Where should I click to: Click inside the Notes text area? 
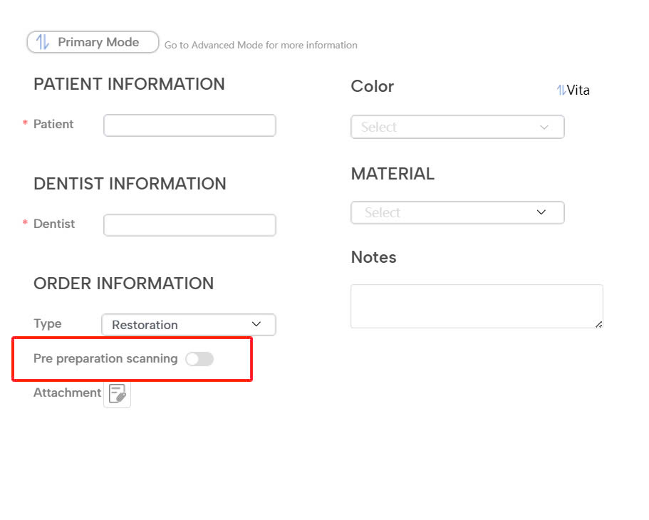[x=476, y=306]
